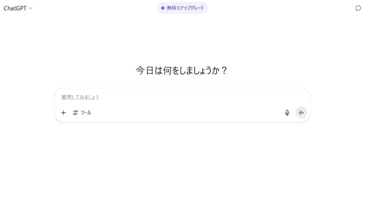Select the ツール label in the composer

tap(86, 113)
